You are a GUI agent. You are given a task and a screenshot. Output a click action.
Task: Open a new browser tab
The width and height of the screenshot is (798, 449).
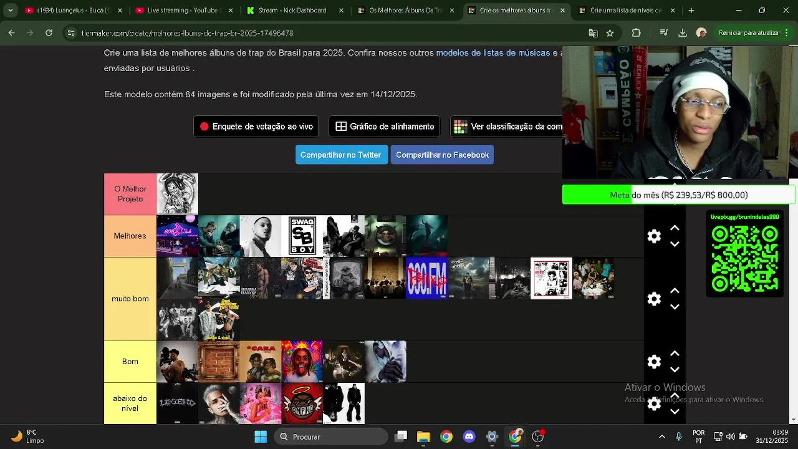pos(691,10)
